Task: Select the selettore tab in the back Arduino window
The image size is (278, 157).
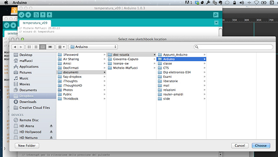Action: [x=12, y=33]
